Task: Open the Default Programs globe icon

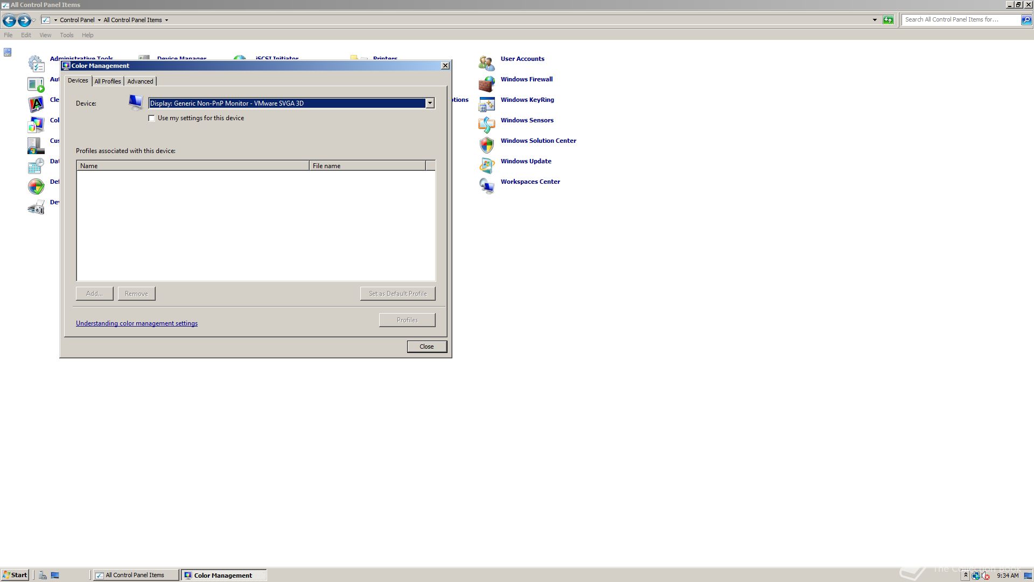Action: (x=36, y=186)
